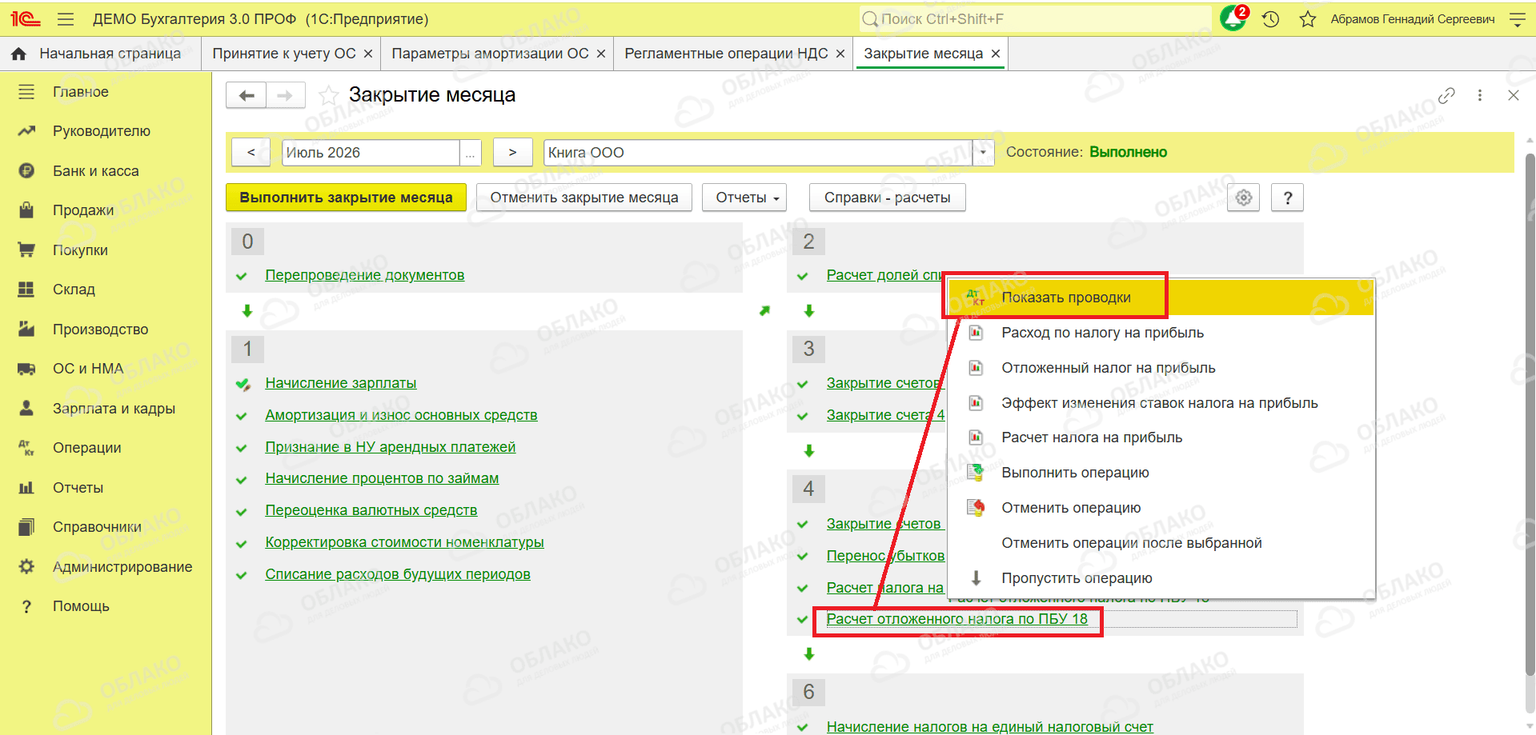Screen dimensions: 1536x735
Task: Click Отменить закрытие месяца button
Action: (x=584, y=198)
